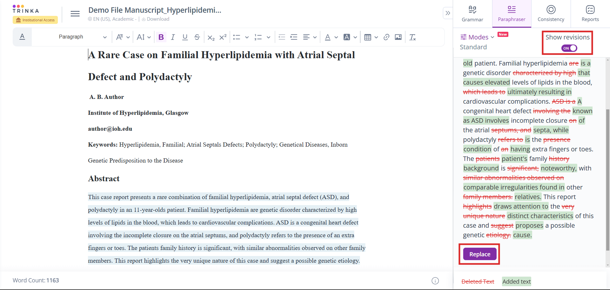Click the font background color icon
The image size is (610, 290).
pos(347,37)
